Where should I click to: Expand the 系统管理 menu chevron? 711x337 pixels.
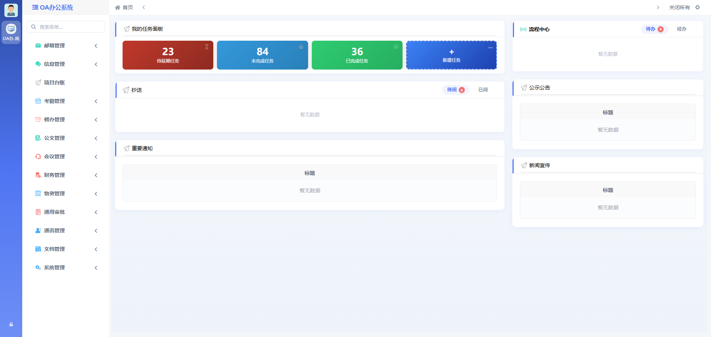point(96,268)
